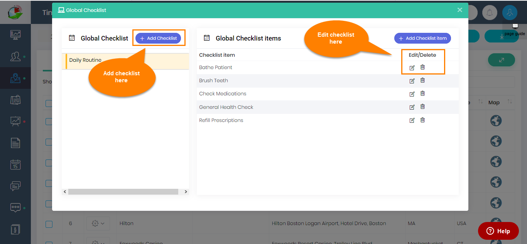Edit the General Health Check item

click(412, 107)
